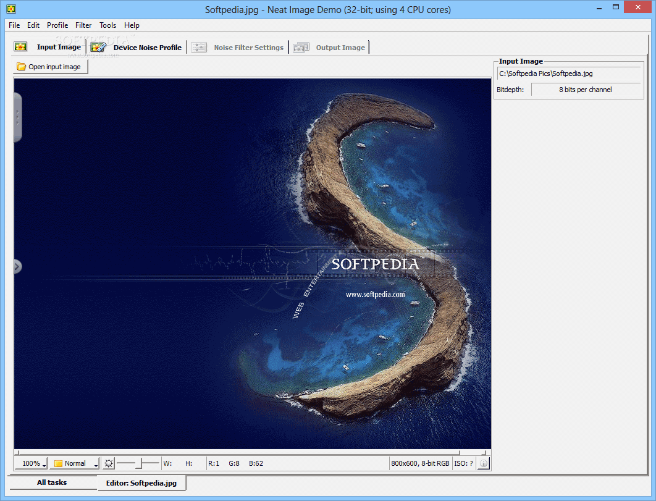Click the grip handle at viewer's upper left edge
The width and height of the screenshot is (656, 501).
[17, 117]
